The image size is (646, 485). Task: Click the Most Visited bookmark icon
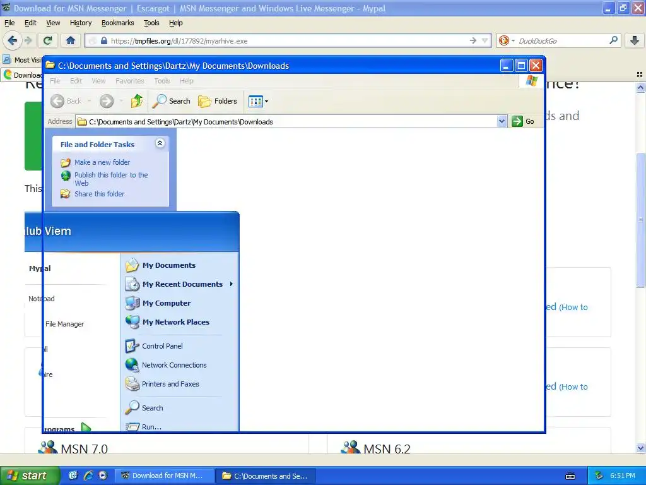(7, 60)
